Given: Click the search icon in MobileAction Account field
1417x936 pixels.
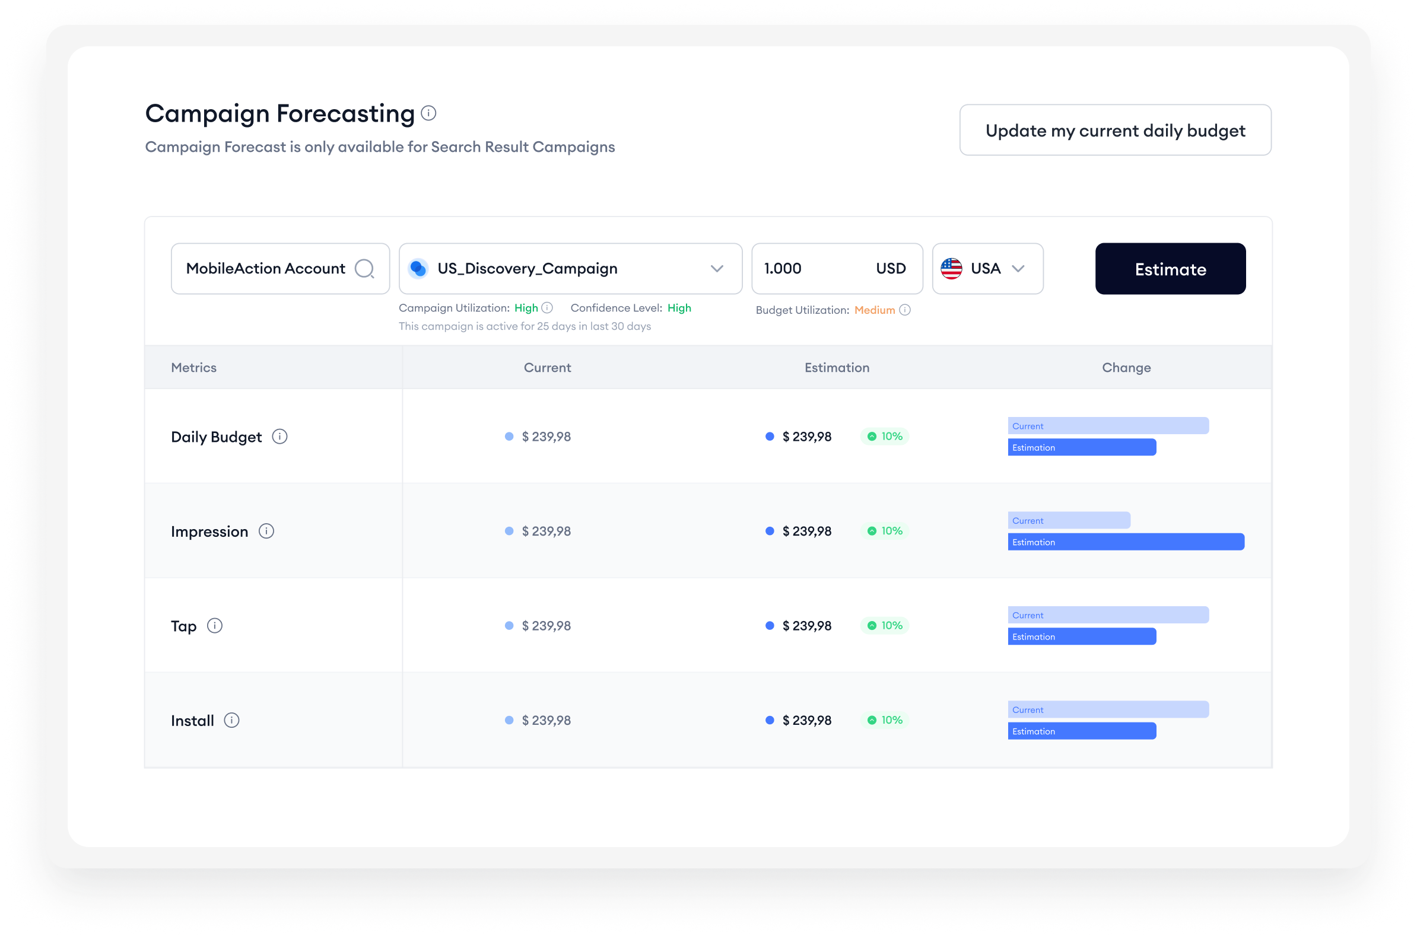Looking at the screenshot, I should [365, 269].
